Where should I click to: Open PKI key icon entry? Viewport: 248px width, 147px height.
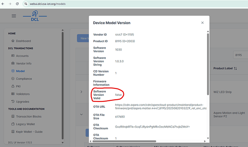pyautogui.click(x=13, y=86)
